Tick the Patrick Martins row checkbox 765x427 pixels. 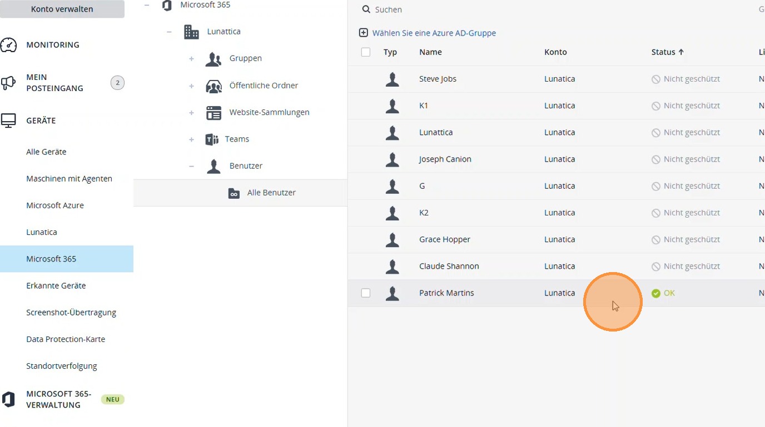(x=366, y=293)
